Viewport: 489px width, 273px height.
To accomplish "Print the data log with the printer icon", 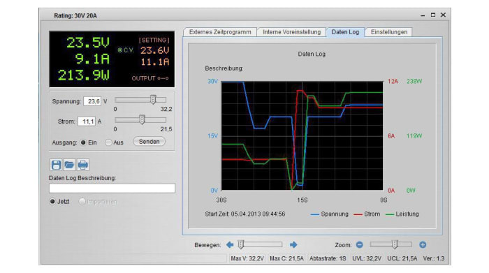I will click(x=82, y=165).
